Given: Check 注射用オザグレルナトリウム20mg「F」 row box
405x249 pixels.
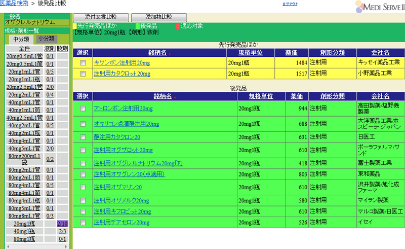Looking at the screenshot, I should click(x=83, y=163).
